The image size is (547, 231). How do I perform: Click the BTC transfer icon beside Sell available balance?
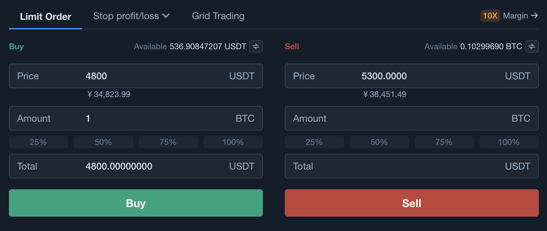click(532, 46)
